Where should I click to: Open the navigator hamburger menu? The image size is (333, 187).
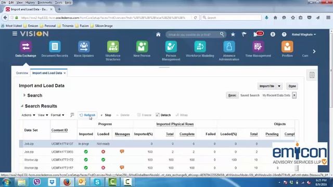[x=15, y=34]
